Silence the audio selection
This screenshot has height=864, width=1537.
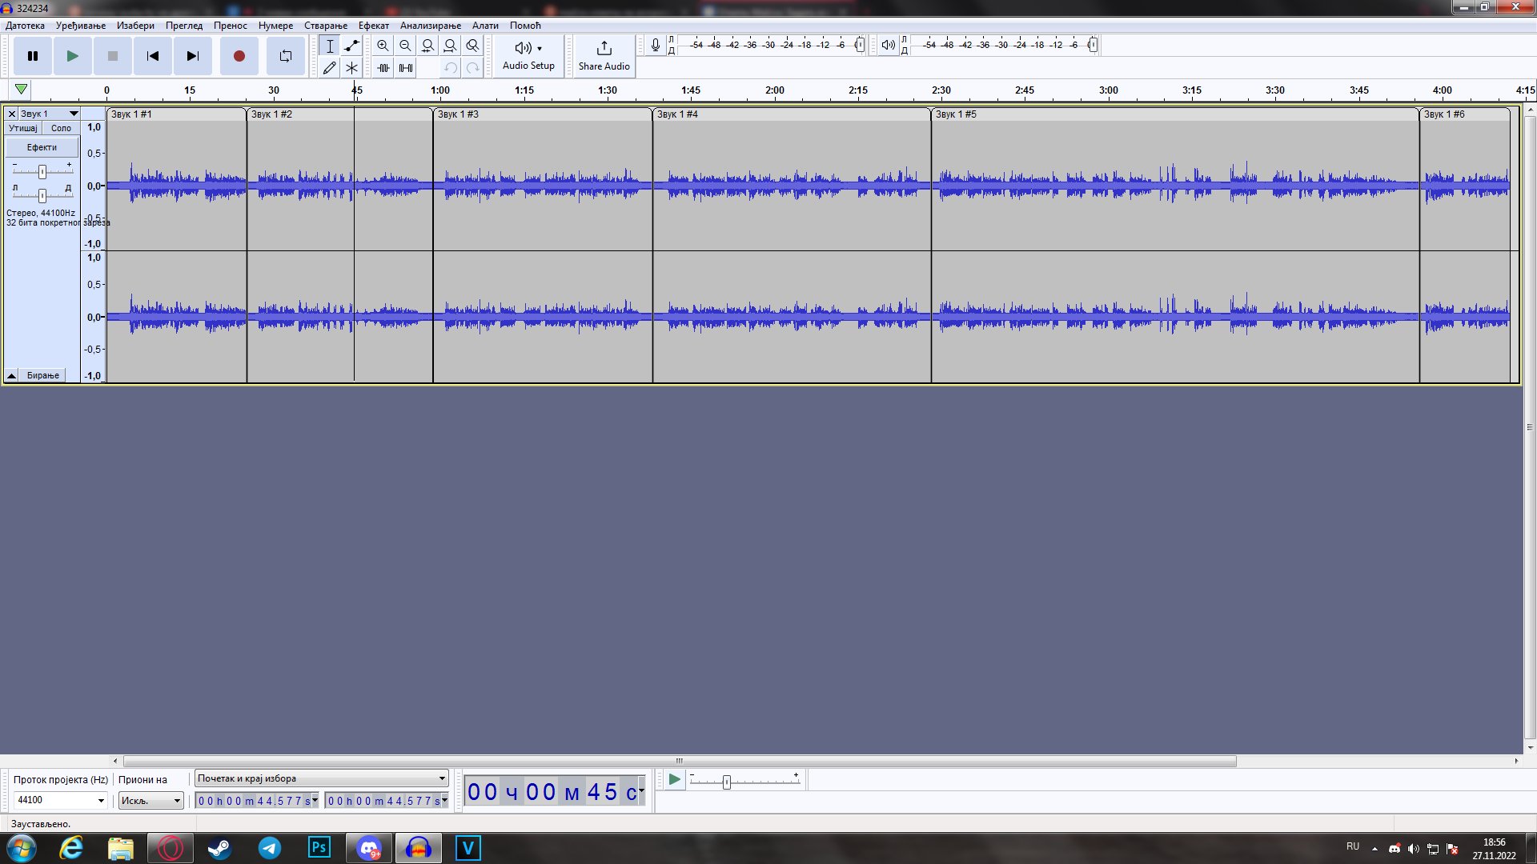click(406, 68)
